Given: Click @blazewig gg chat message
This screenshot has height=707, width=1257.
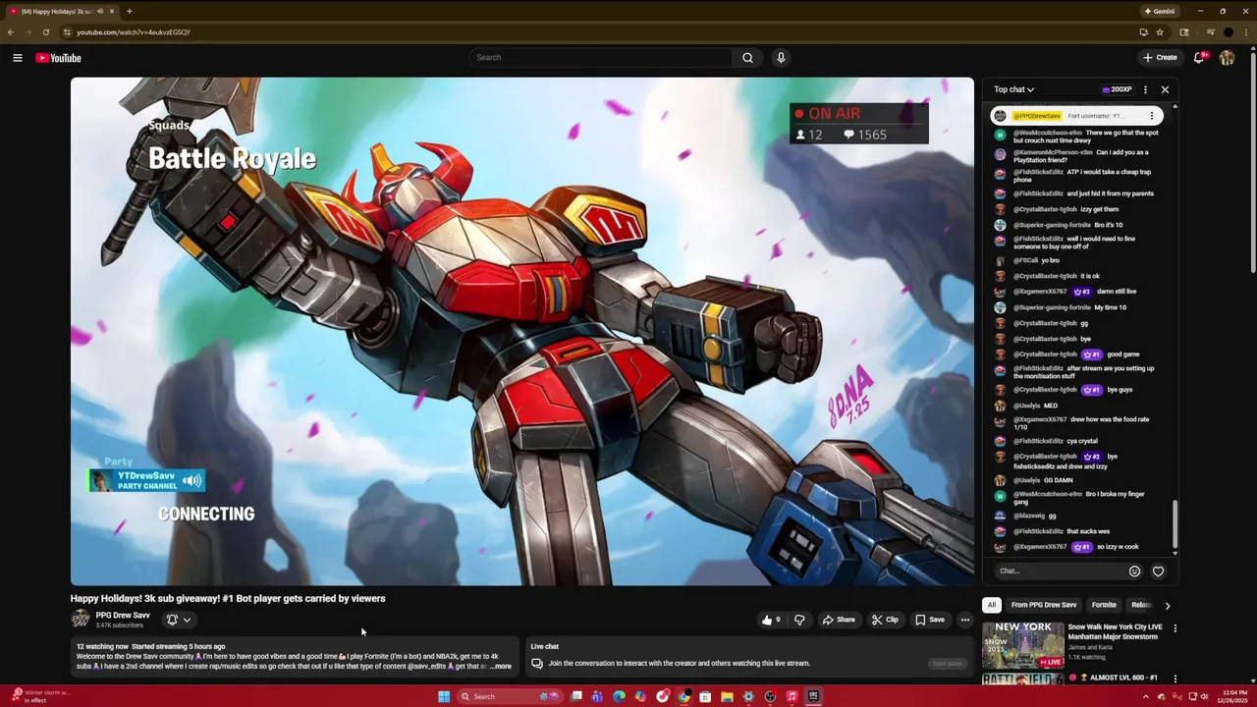Looking at the screenshot, I should coord(1025,516).
